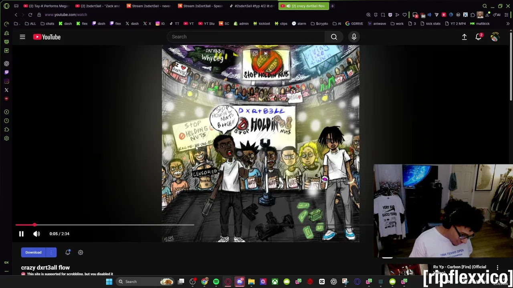Screen dimensions: 513x288
Task: Open a new browser tab
Action: pos(332,6)
